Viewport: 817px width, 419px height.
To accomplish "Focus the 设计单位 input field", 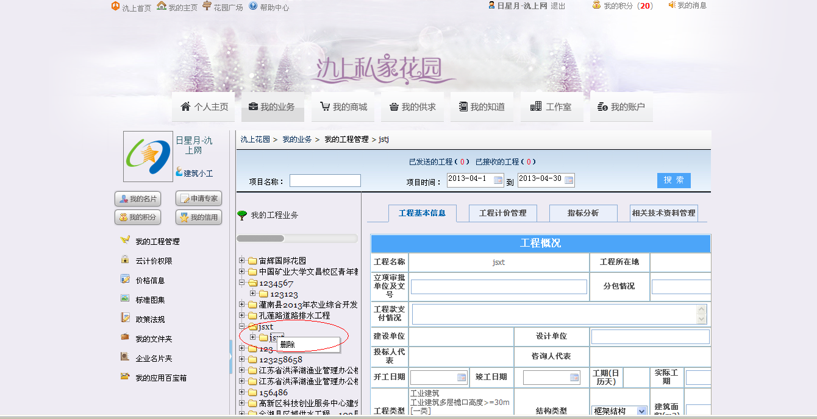I will pos(651,337).
